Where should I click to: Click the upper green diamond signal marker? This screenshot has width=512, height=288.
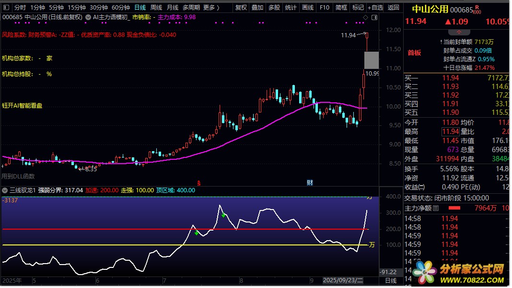[223, 215]
